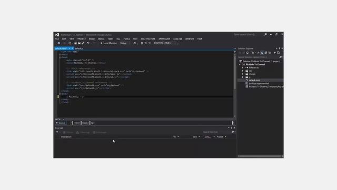This screenshot has height=190, width=337.
Task: Expand the images folder
Action: [243, 74]
